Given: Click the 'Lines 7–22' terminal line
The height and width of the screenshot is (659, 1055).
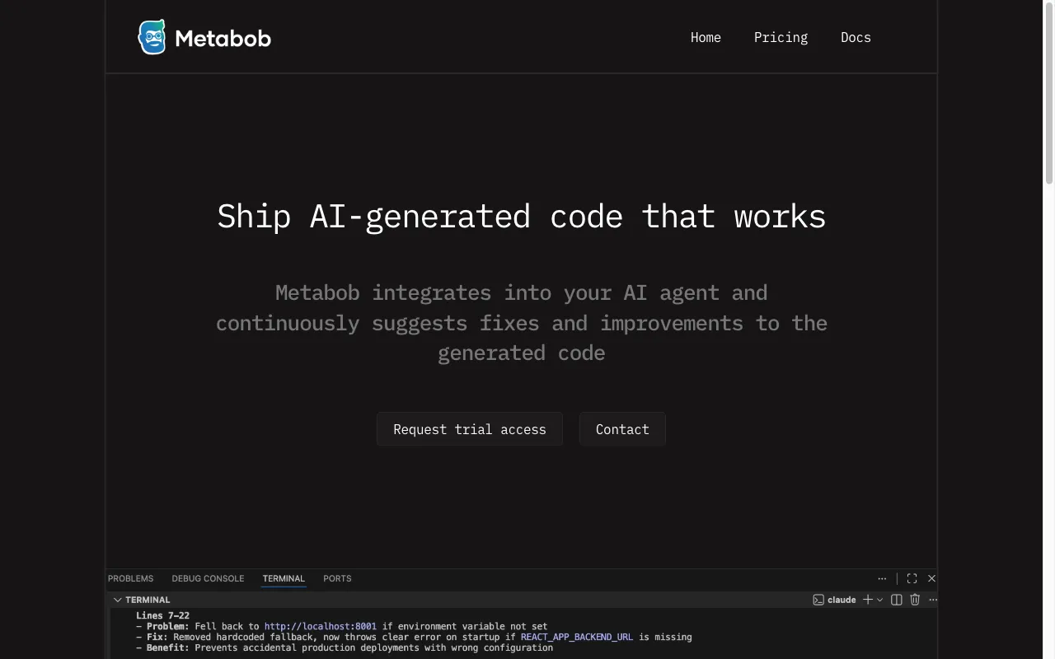Looking at the screenshot, I should point(162,615).
